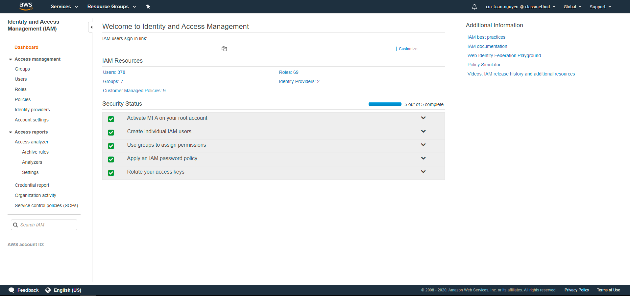Viewport: 630px width, 296px height.
Task: Open the Services menu
Action: click(64, 7)
